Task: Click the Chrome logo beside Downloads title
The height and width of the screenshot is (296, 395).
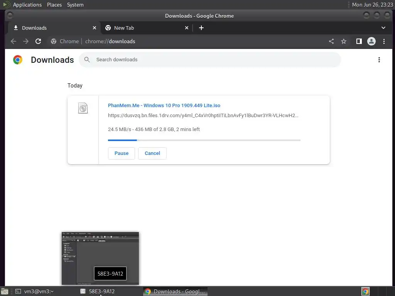Action: tap(18, 60)
